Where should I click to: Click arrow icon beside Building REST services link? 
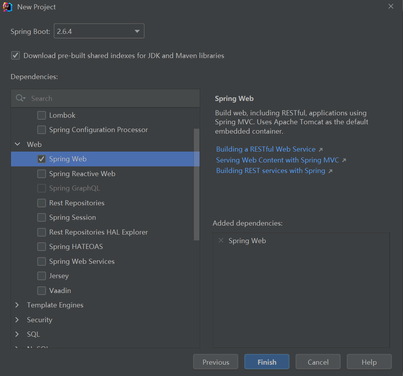tap(330, 171)
